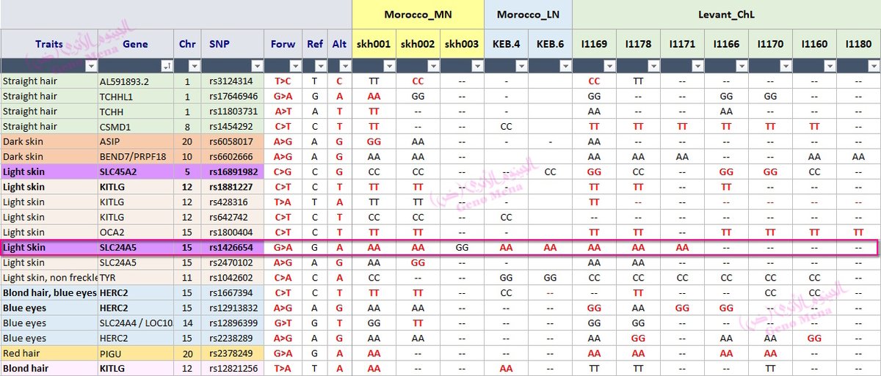The image size is (881, 376).
Task: Select SNP cell rs16891982
Action: [233, 172]
